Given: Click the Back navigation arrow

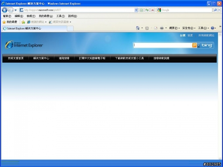Looking at the screenshot, I should [5, 10].
